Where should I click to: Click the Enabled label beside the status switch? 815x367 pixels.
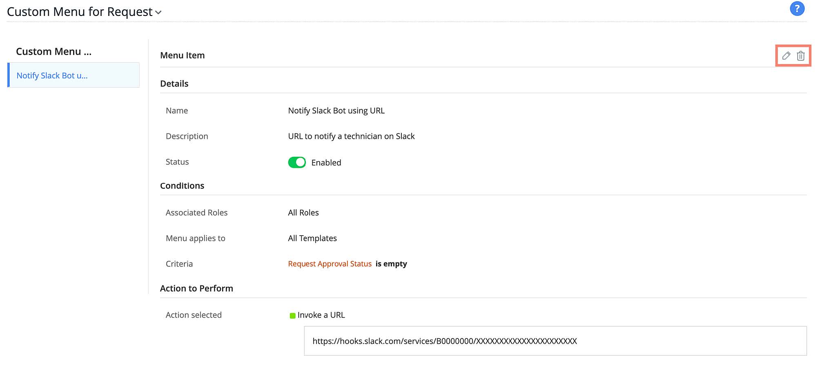point(326,163)
